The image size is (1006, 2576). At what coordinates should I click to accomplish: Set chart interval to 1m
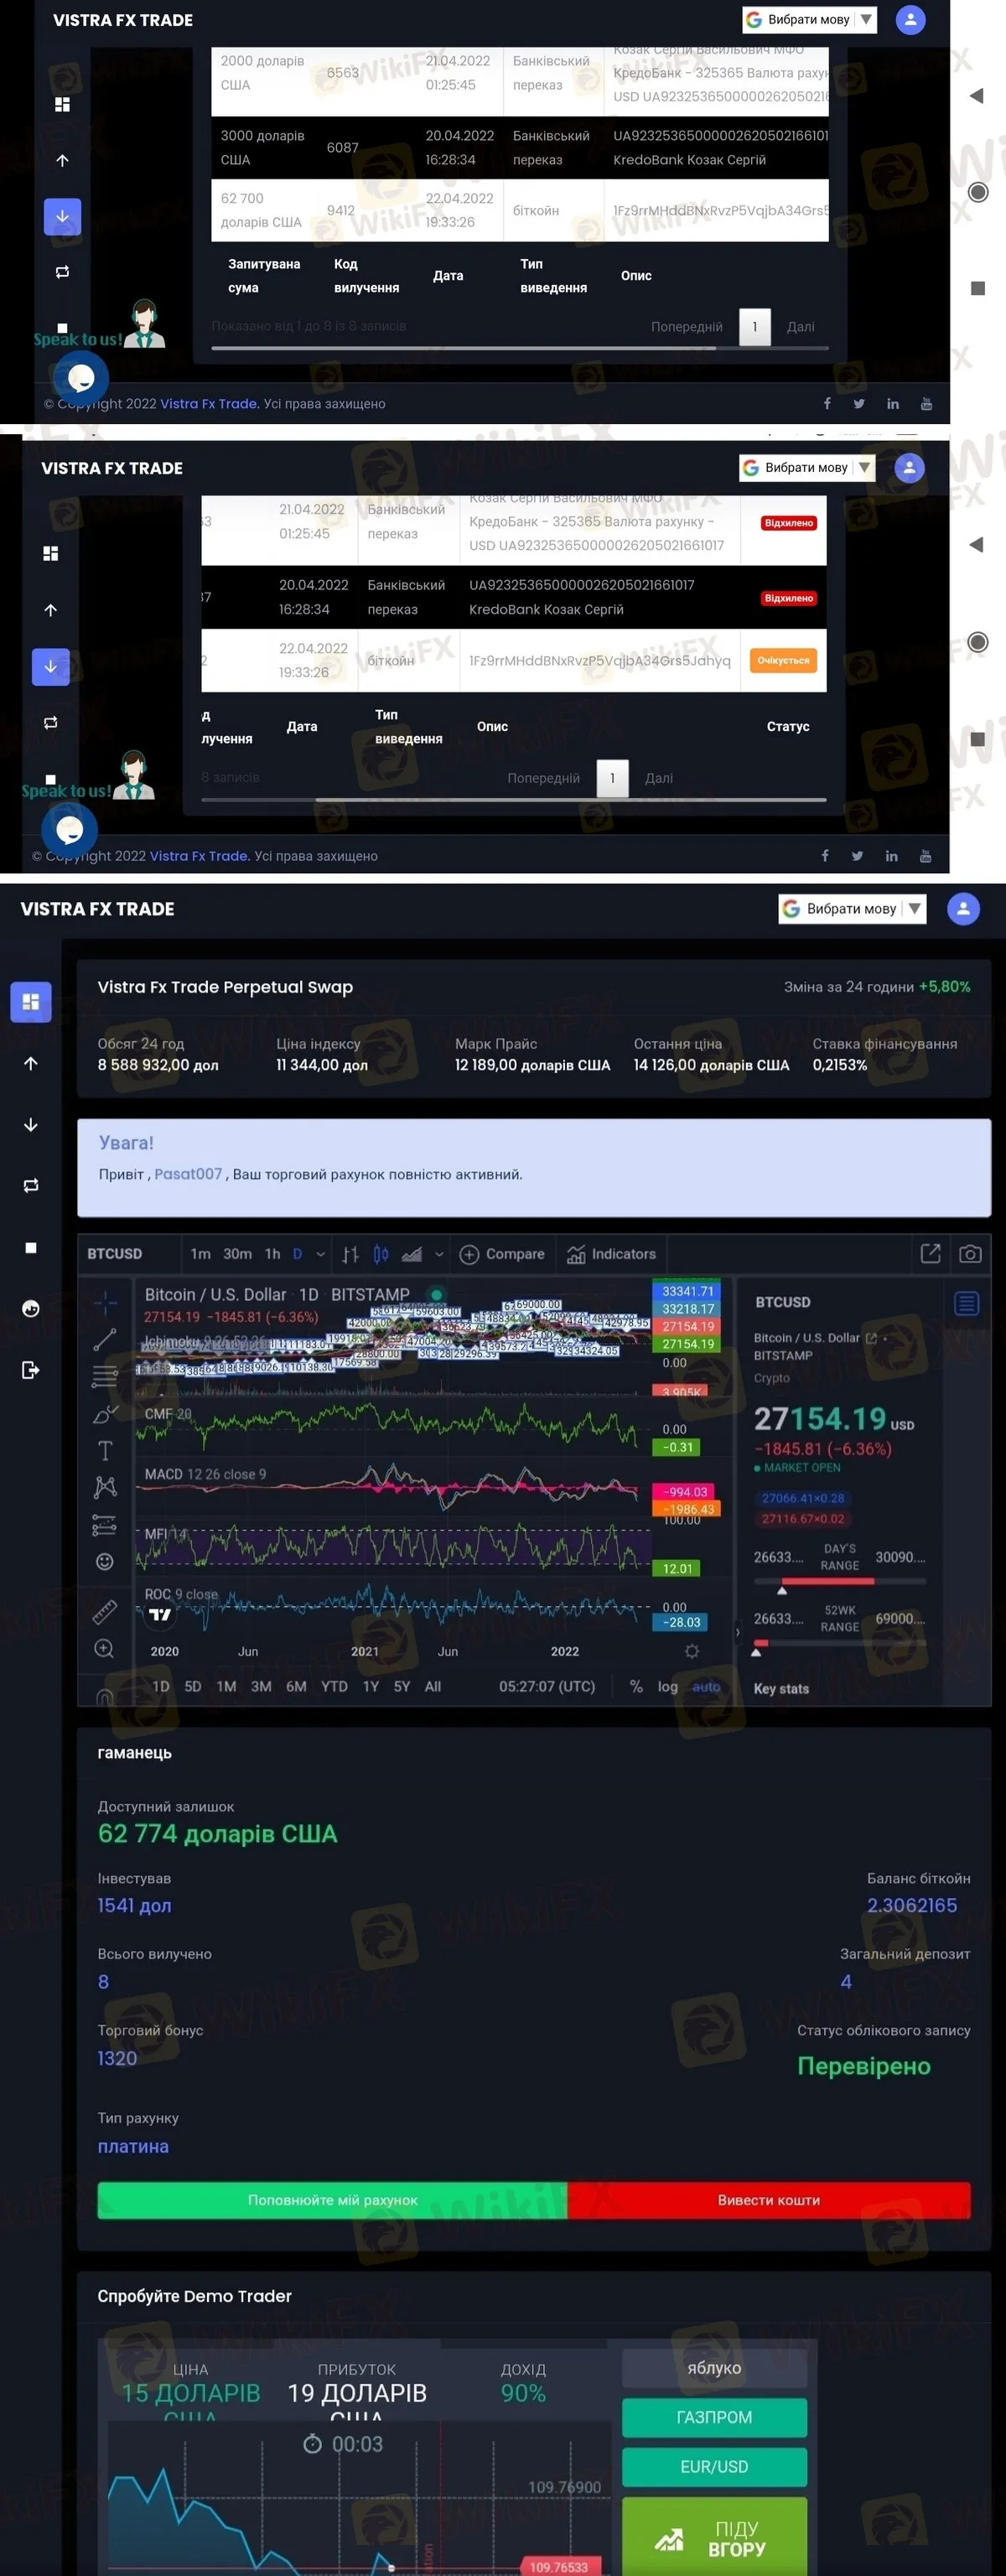(200, 1254)
